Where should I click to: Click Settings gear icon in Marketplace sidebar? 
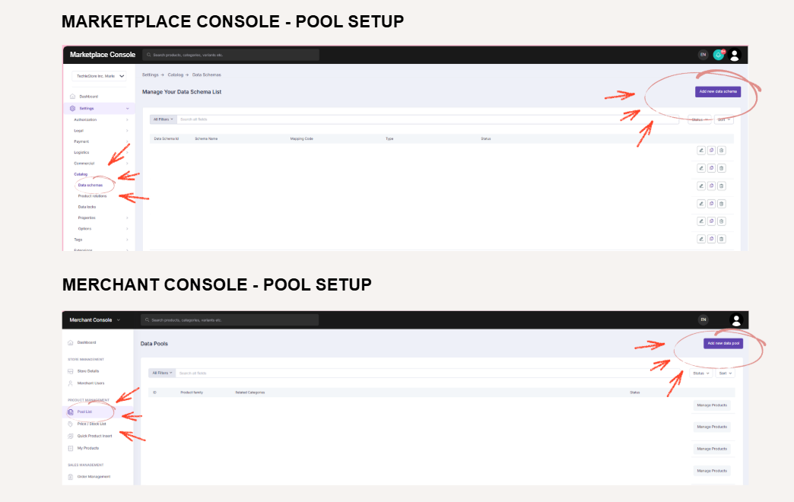[72, 109]
